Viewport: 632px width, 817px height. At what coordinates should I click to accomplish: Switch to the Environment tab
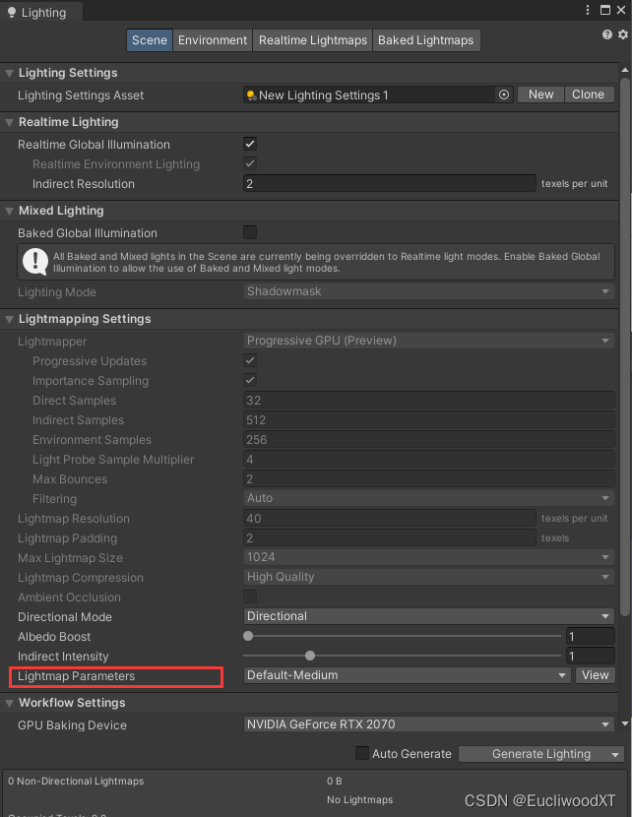pyautogui.click(x=213, y=40)
